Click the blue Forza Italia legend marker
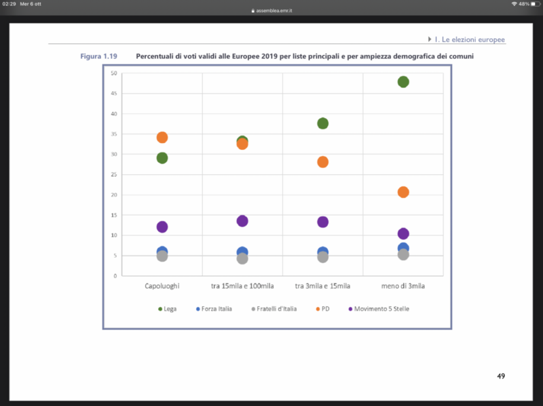 [x=197, y=309]
